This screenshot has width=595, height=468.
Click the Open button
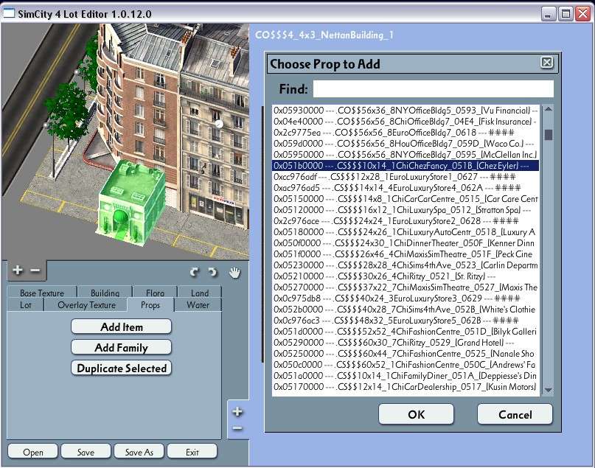[x=33, y=452]
